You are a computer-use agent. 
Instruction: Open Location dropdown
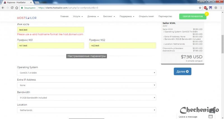[x=87, y=110]
